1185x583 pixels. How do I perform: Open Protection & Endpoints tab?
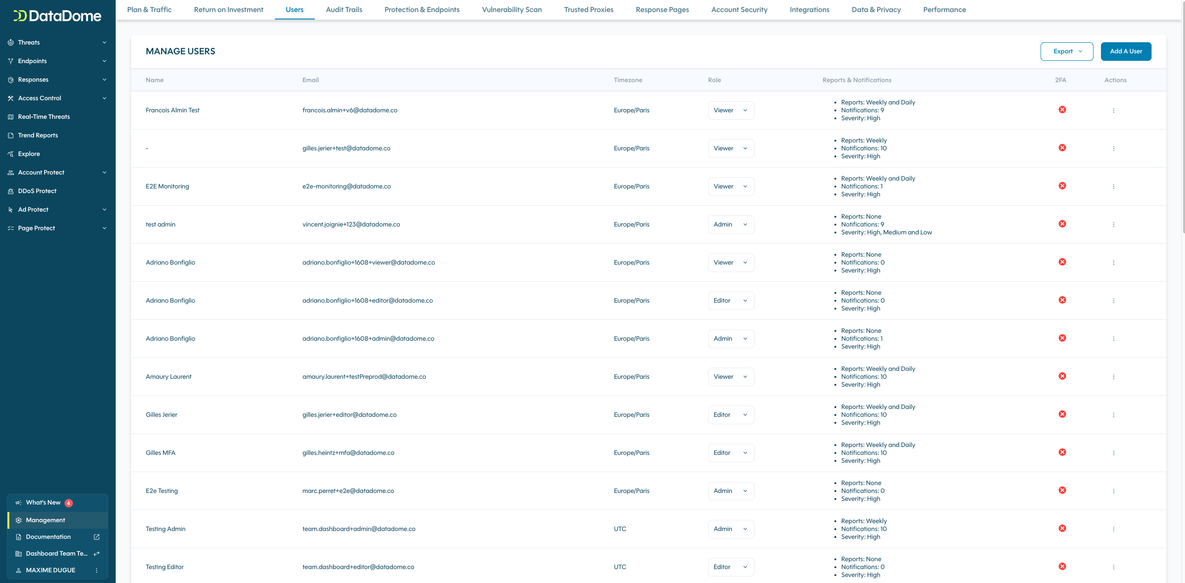(x=422, y=10)
